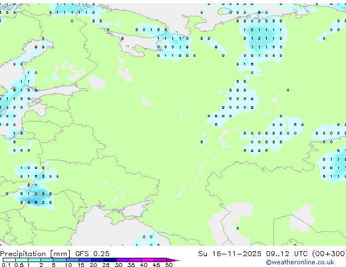Pick the legend swatch between 5 and 10
Viewport: 346px width, 267px height.
click(x=59, y=260)
